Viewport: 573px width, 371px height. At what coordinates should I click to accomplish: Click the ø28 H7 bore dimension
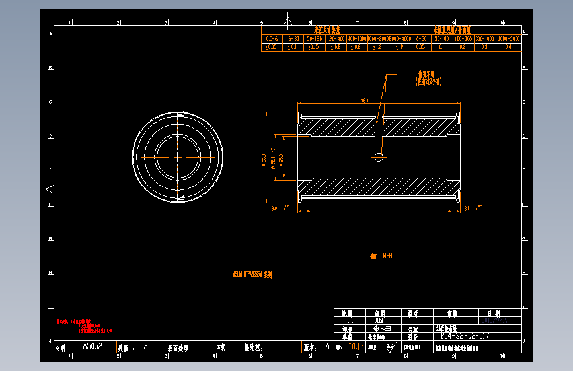coord(273,159)
